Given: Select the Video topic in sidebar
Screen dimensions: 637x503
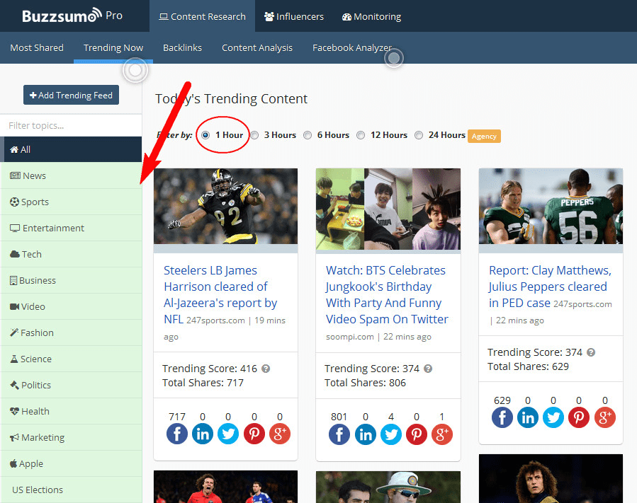Looking at the screenshot, I should (x=71, y=306).
